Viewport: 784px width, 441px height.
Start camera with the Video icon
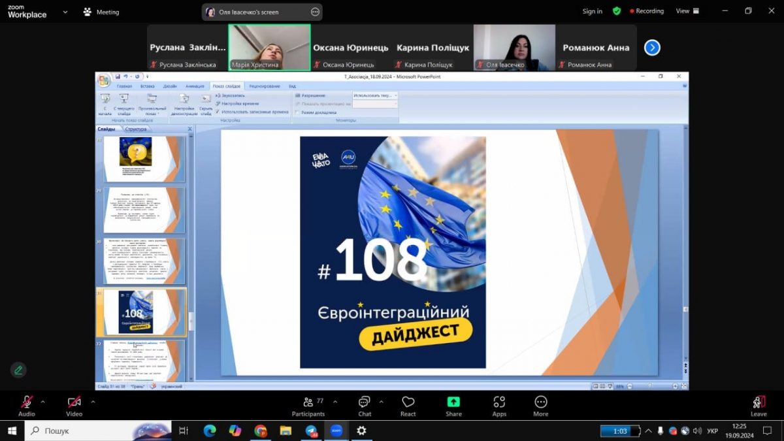[74, 402]
